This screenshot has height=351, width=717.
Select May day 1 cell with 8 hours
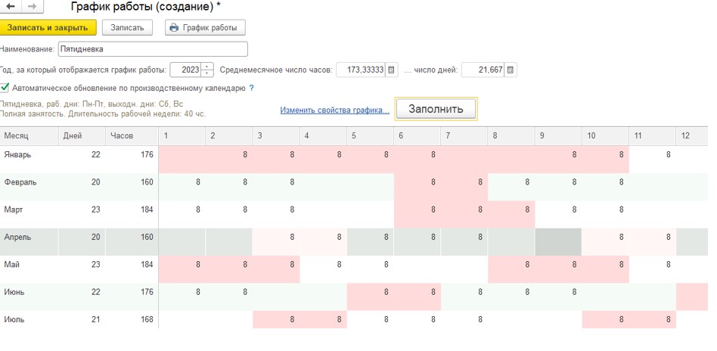182,269
